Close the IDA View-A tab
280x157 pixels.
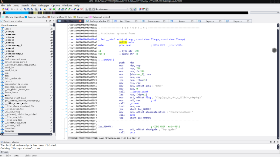coord(80,21)
